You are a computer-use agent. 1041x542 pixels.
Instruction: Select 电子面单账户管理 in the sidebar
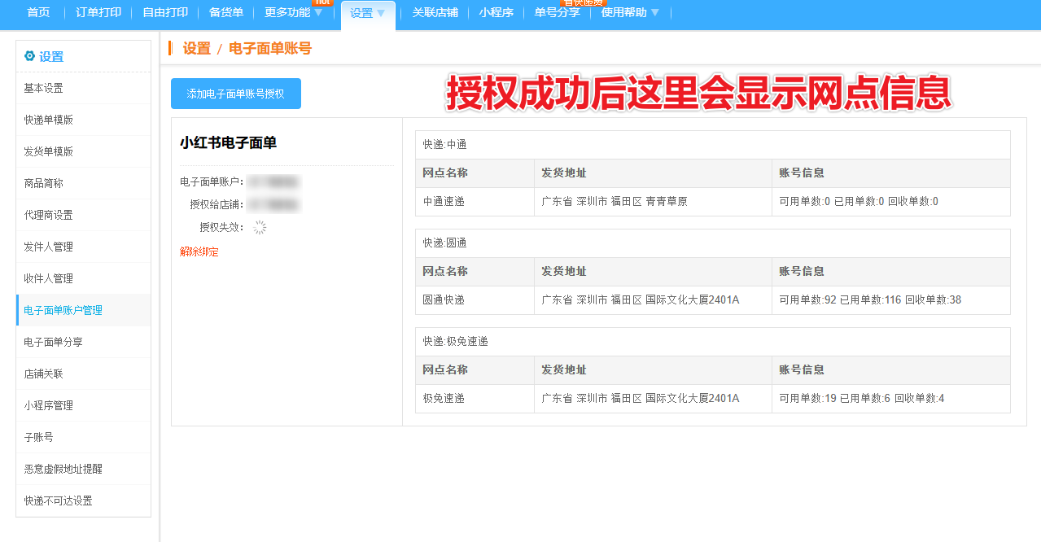(83, 310)
